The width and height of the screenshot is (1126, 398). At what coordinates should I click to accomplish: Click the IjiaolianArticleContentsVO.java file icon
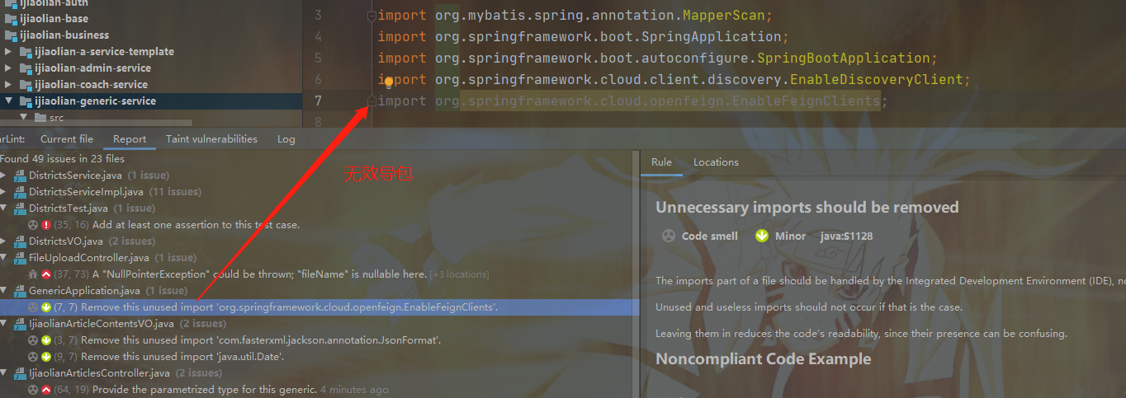coord(20,324)
